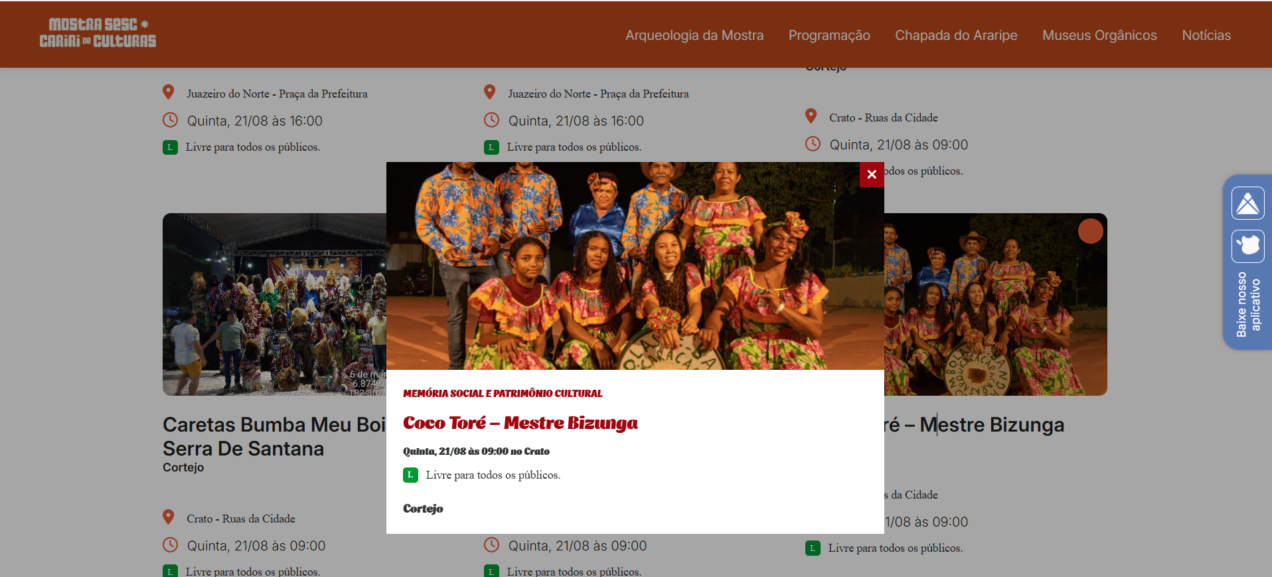Click top right Crato - Ruas da Cidade text
Screen dimensions: 1272x577
click(884, 118)
